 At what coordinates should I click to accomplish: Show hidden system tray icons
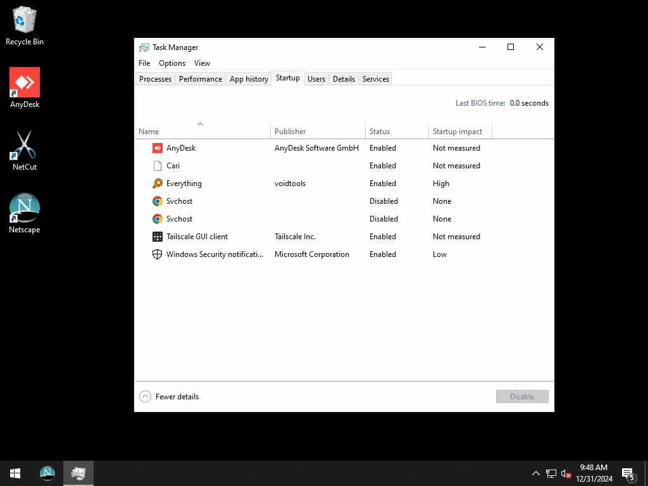point(535,473)
